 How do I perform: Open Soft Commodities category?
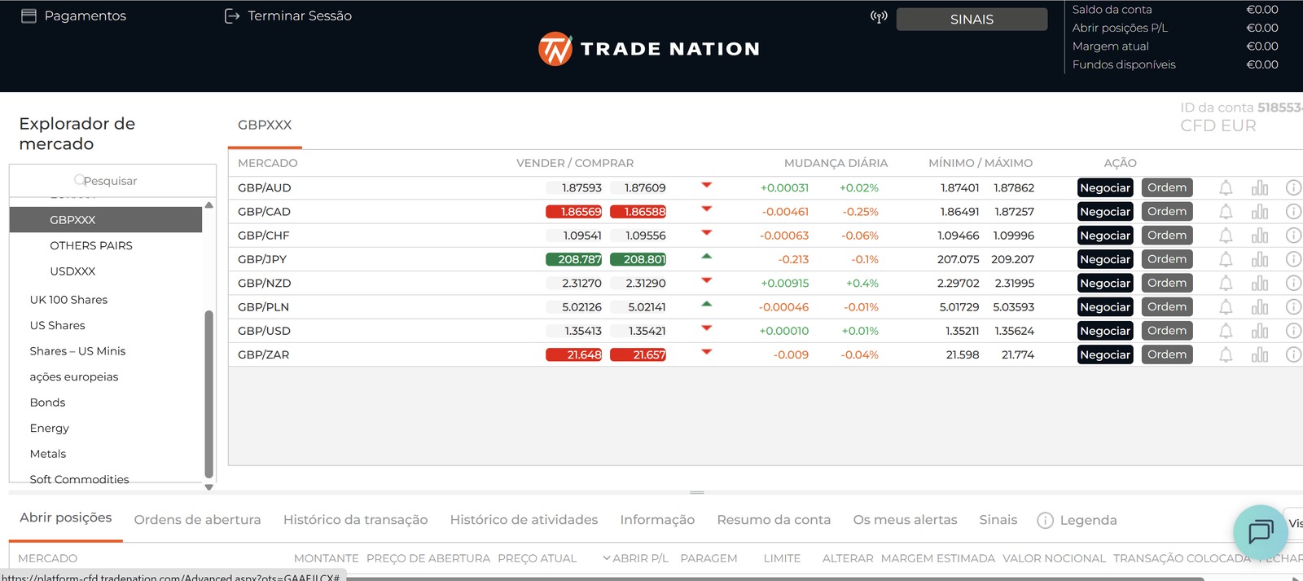tap(79, 479)
